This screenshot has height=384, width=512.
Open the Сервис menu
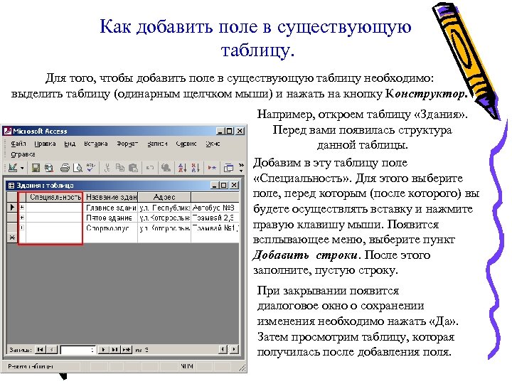coord(186,144)
